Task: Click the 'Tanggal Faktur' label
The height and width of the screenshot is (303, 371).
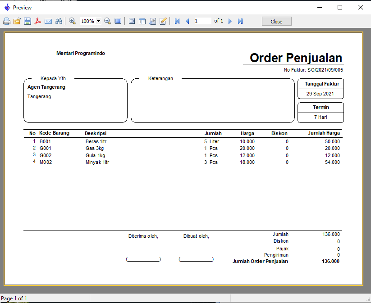Action: tap(322, 84)
